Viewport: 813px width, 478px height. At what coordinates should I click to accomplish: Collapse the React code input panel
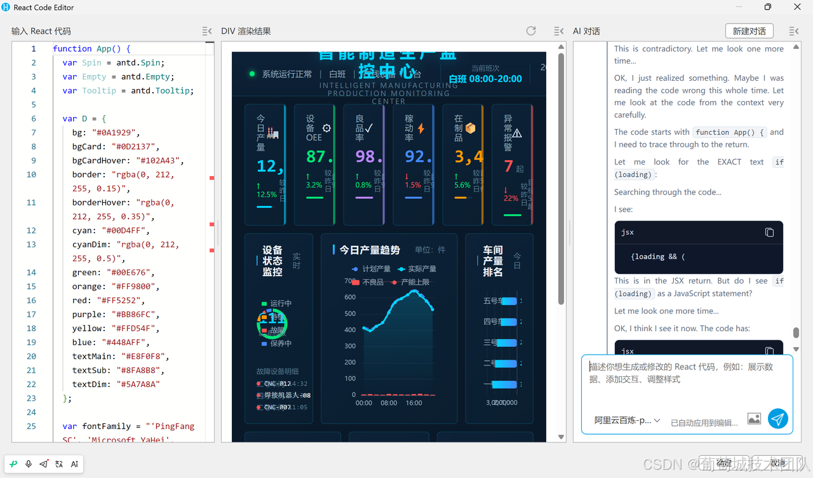point(207,31)
